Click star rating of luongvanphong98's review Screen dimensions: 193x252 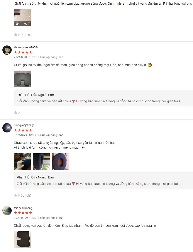click(x=23, y=130)
